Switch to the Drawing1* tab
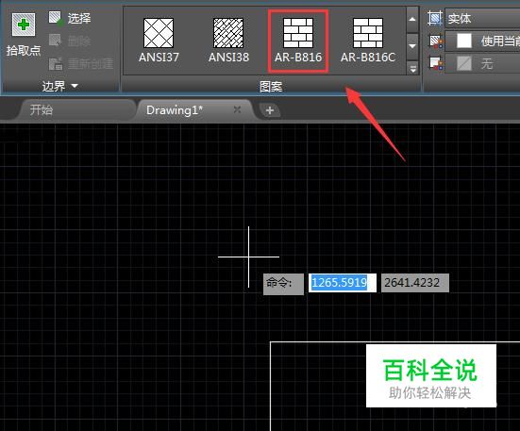The image size is (520, 431). [x=175, y=110]
